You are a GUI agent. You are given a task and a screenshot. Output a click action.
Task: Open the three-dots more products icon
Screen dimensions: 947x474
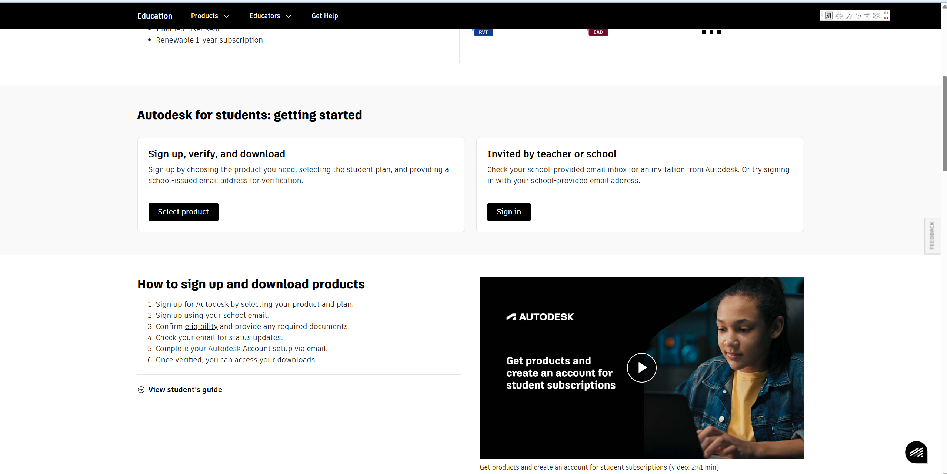tap(711, 32)
